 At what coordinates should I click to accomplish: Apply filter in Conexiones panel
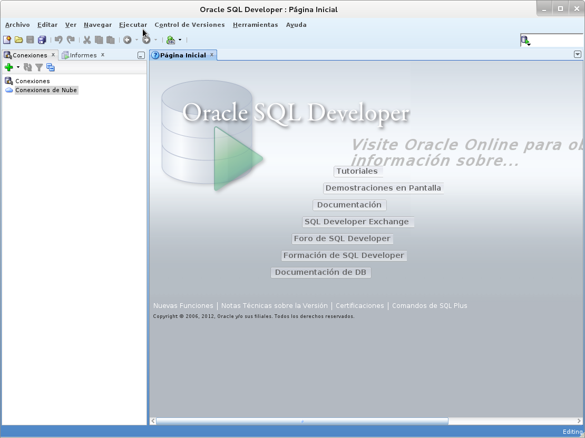(39, 67)
